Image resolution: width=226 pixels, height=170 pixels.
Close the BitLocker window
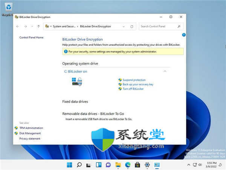click(x=181, y=17)
